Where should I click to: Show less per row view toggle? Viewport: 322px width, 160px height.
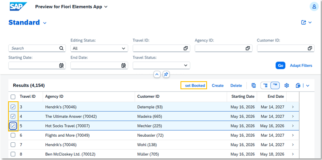275,86
